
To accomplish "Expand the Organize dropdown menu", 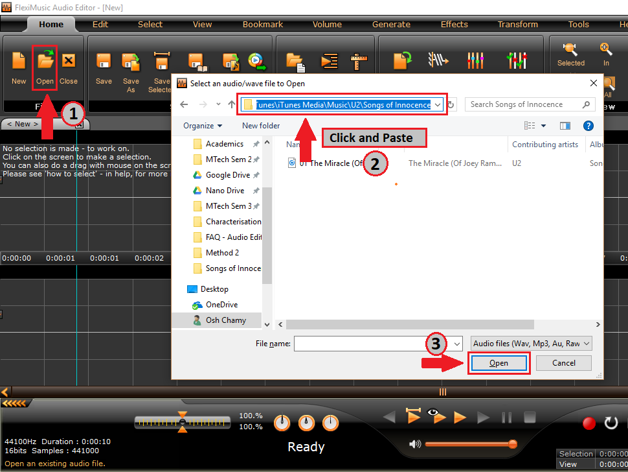I will click(203, 126).
